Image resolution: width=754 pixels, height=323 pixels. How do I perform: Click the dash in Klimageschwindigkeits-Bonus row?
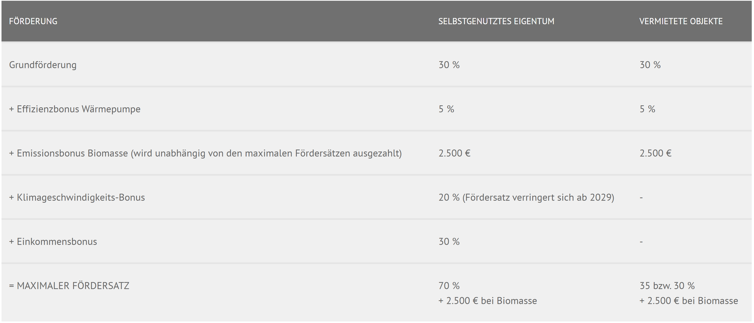(x=641, y=198)
